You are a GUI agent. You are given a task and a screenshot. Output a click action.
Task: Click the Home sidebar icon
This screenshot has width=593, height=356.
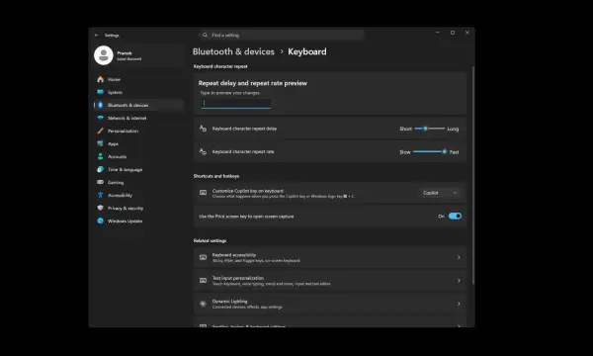point(100,79)
